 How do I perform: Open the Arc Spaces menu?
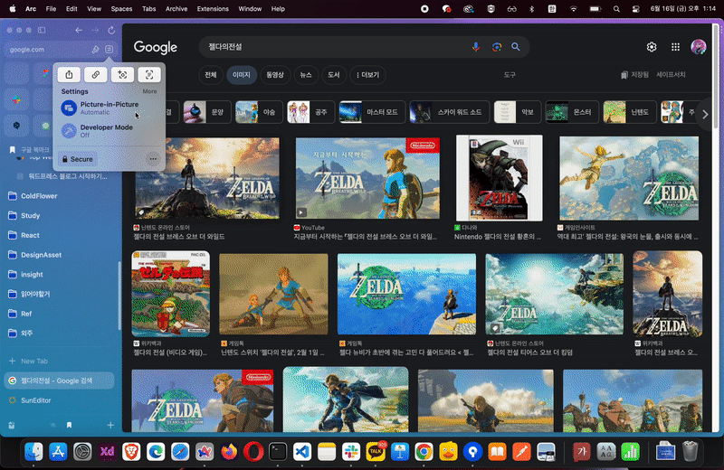click(121, 9)
